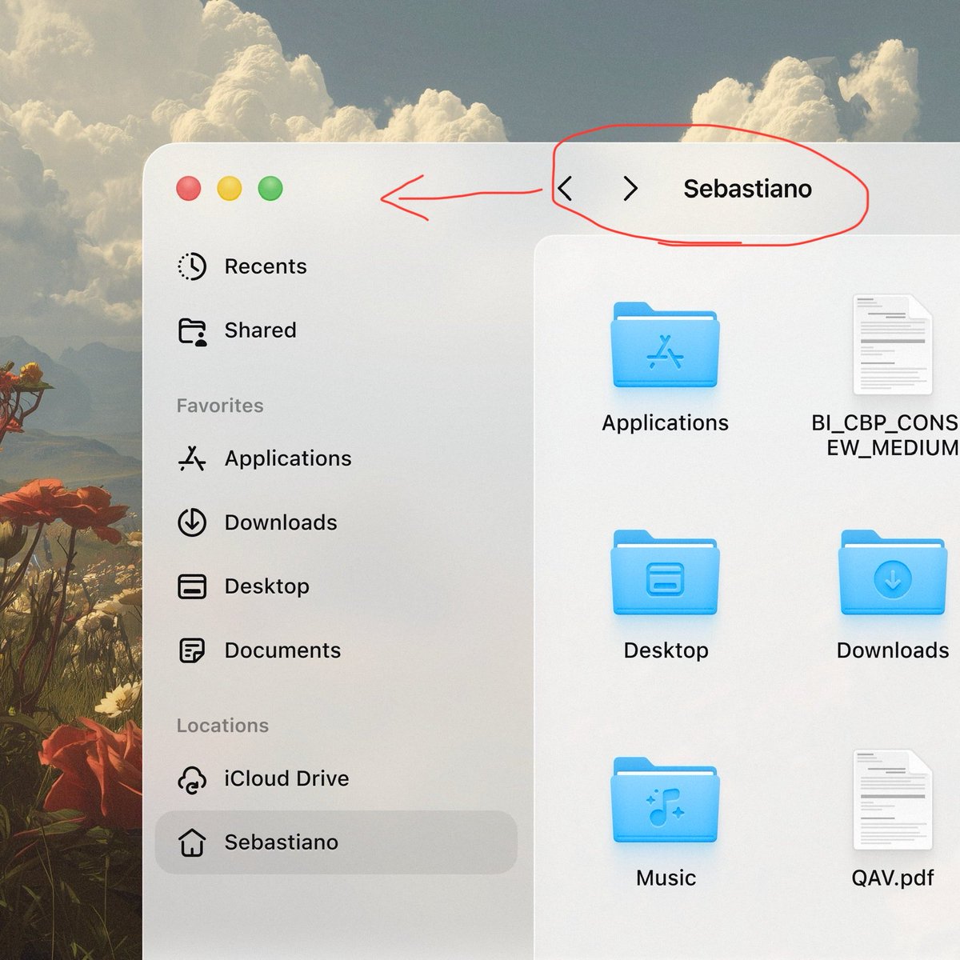
Task: Click the Shared folder icon in sidebar
Action: click(192, 331)
